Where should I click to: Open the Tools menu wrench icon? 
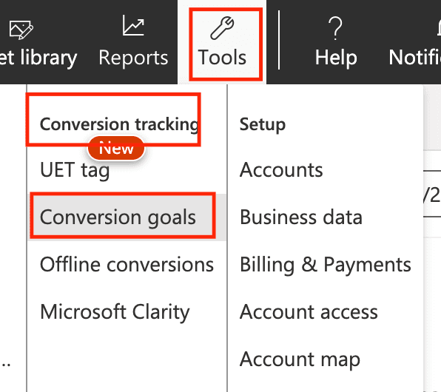coord(222,27)
